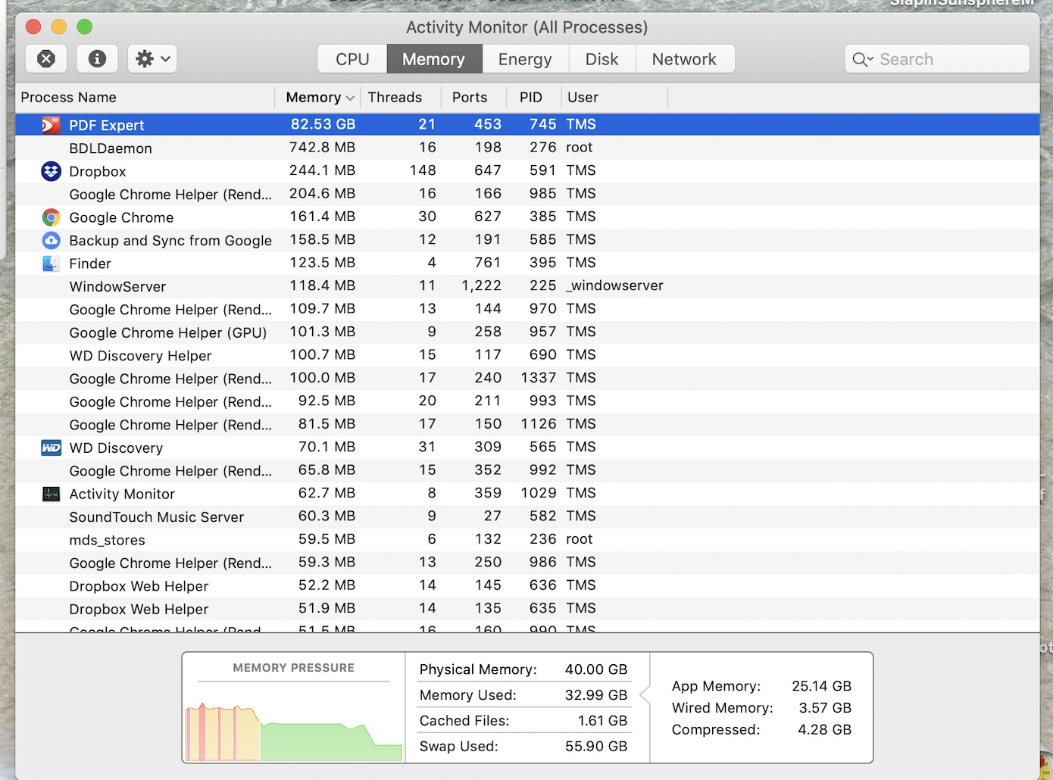This screenshot has width=1053, height=780.
Task: Select Chrome Helper row with PID 1126
Action: click(527, 424)
